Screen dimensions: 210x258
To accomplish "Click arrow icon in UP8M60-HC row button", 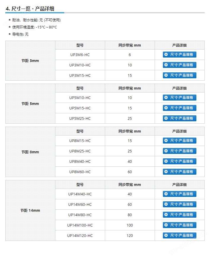I will (x=166, y=171).
